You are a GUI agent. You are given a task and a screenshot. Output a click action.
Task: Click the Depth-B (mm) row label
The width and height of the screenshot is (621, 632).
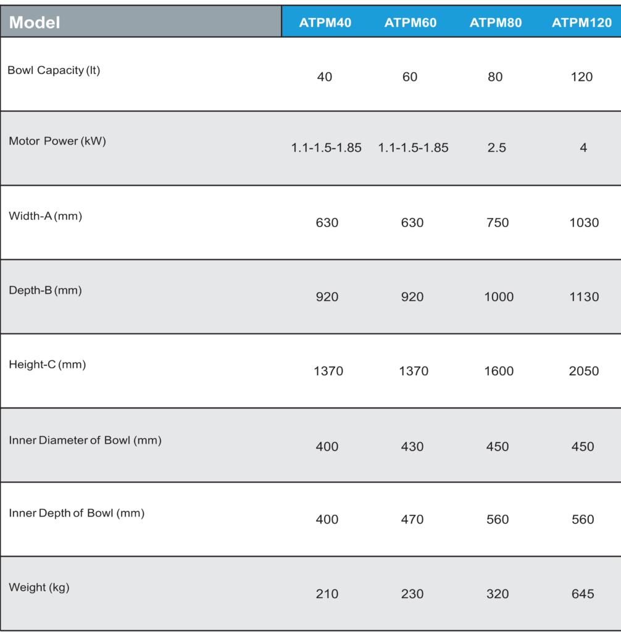click(x=45, y=290)
